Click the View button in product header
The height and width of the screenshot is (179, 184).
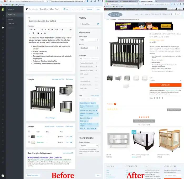66,9
